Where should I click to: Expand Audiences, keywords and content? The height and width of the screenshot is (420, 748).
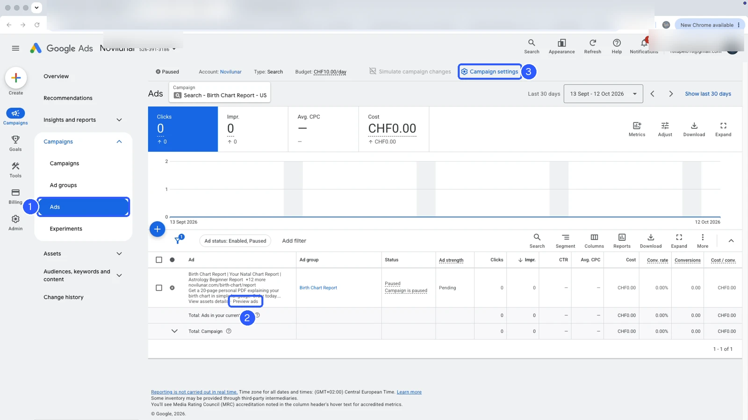pos(119,275)
